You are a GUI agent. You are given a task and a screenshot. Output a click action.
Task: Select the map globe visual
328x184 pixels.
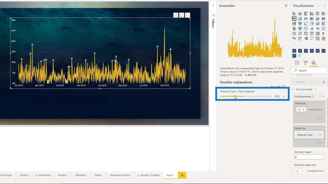tap(294, 29)
